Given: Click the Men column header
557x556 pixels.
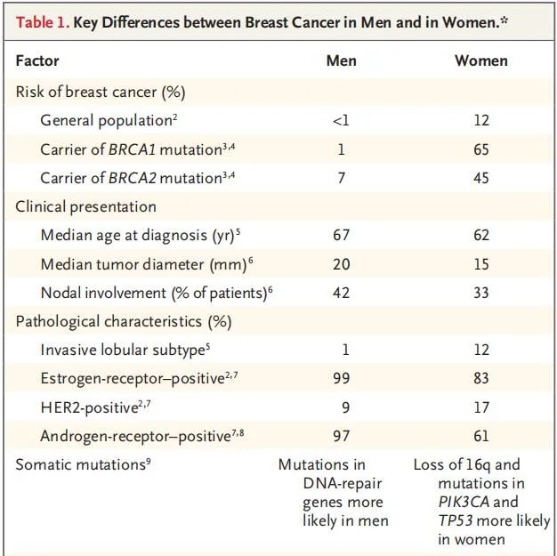Looking at the screenshot, I should tap(342, 61).
